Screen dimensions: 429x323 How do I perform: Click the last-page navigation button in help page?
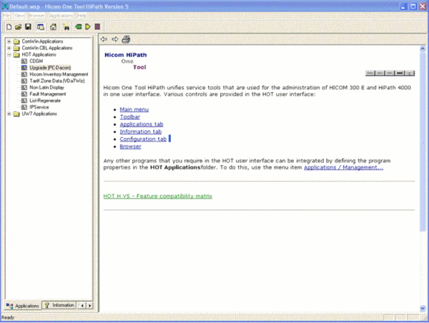click(x=400, y=73)
